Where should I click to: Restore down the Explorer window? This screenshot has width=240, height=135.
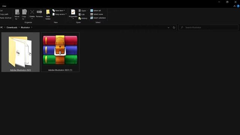tap(227, 2)
